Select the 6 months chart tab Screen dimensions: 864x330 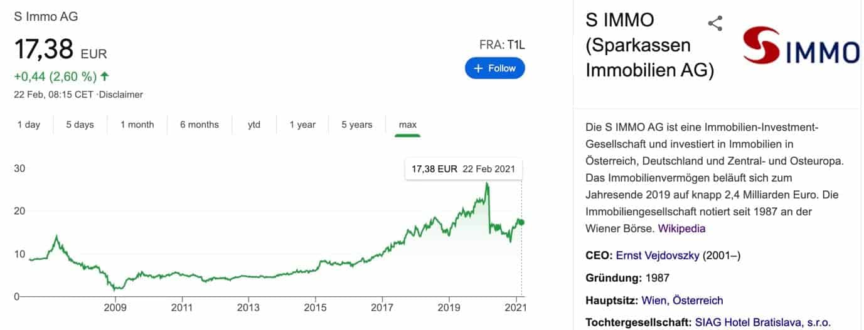tap(200, 125)
